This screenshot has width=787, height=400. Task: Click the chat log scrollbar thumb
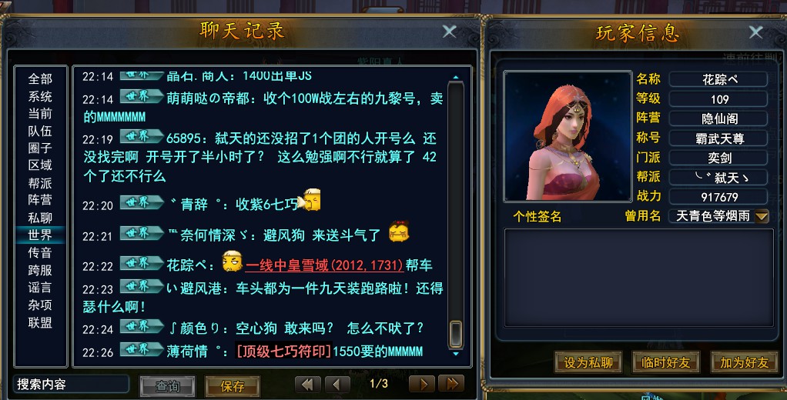click(x=456, y=335)
